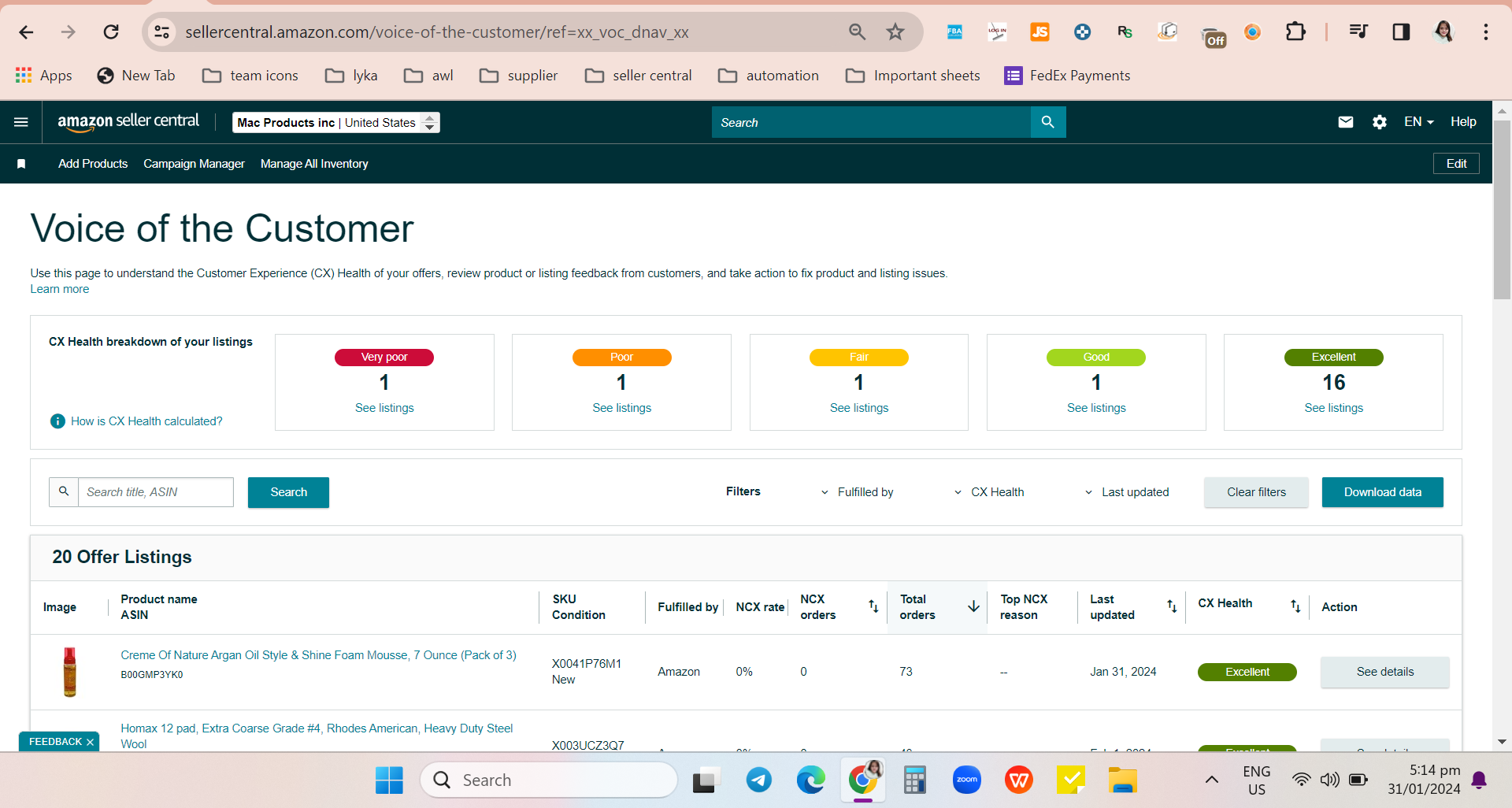Open the browser zoom magnifier icon
1512x808 pixels.
[857, 32]
